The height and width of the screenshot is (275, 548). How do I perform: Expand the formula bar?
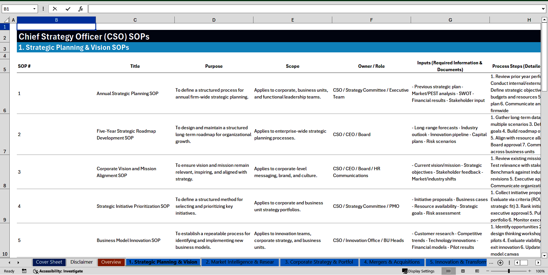click(x=543, y=9)
